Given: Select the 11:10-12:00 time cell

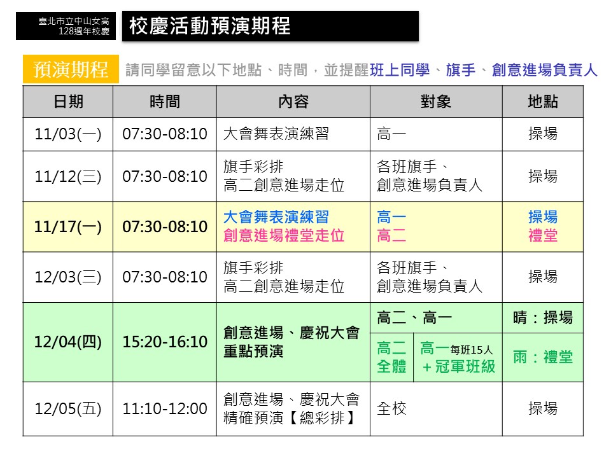Looking at the screenshot, I should 165,409.
